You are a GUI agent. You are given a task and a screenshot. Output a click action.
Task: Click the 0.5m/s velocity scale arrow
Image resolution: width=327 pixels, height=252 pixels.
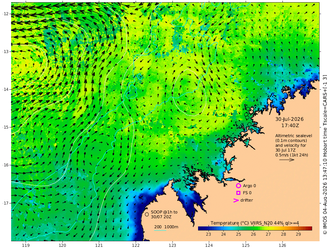[x=287, y=160]
